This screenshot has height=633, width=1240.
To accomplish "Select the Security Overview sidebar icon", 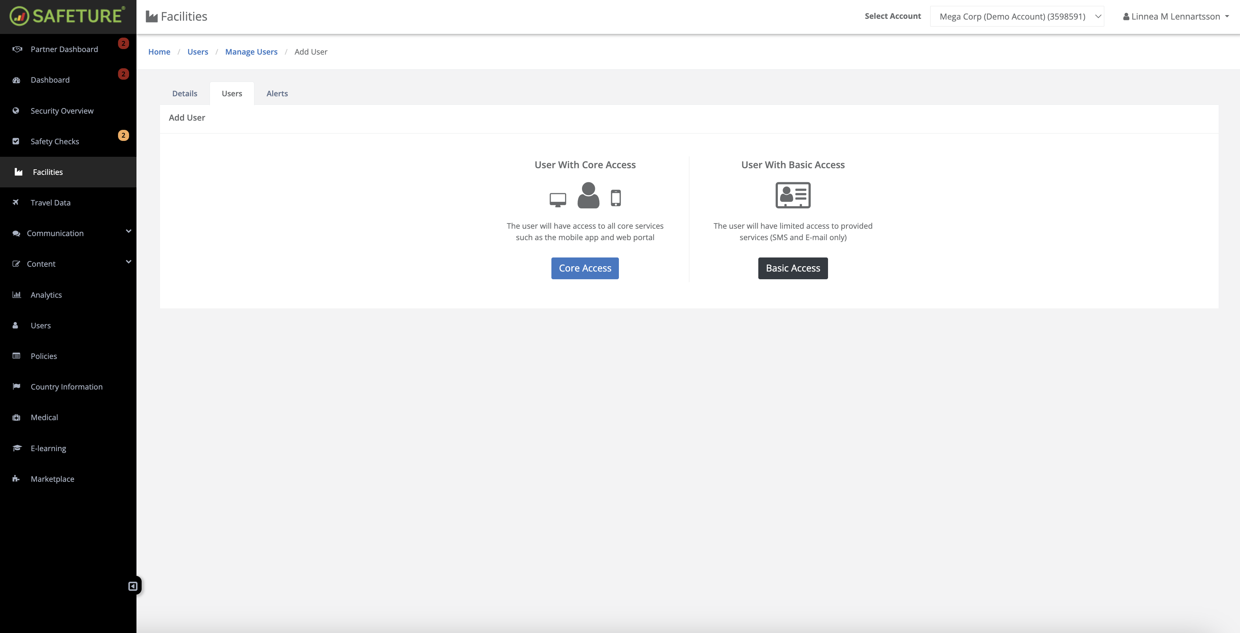I will (x=16, y=110).
